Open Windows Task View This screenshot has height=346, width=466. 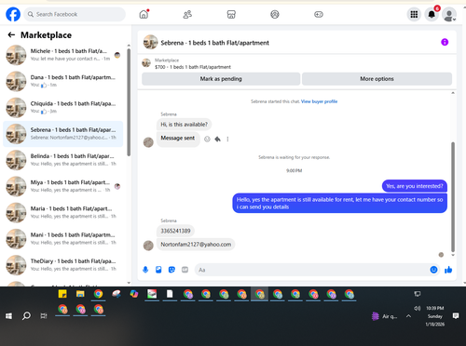pyautogui.click(x=44, y=316)
